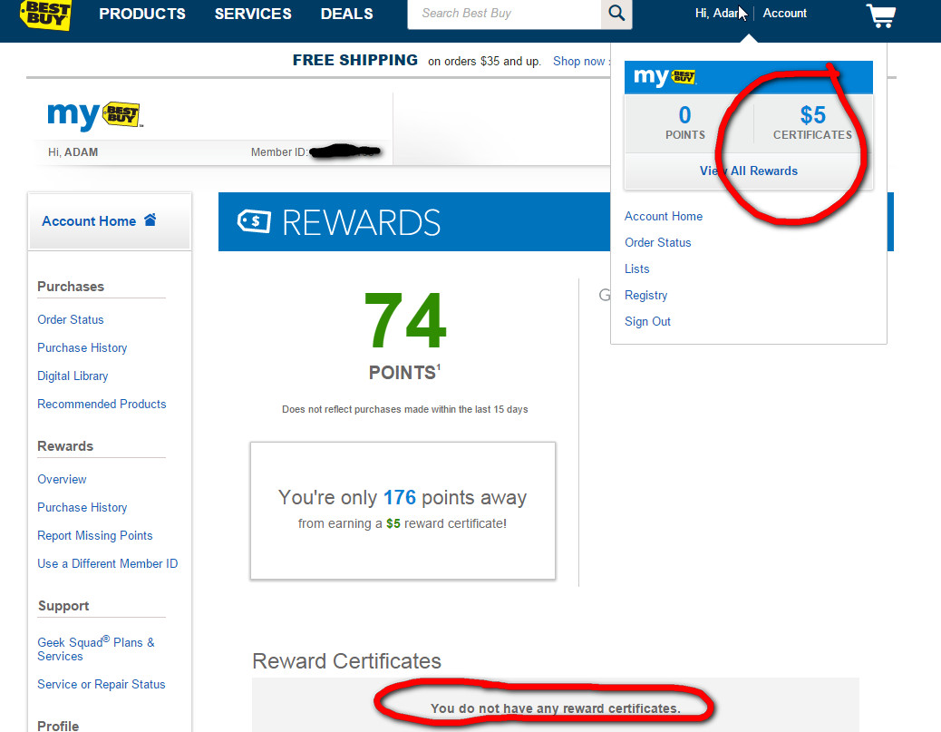Click the Purchases sidebar heading
This screenshot has height=732, width=941.
[71, 287]
